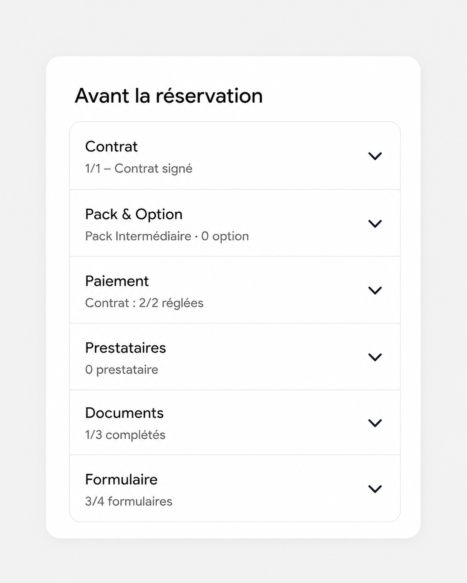
Task: Click the '3/4 formulaires' status text
Action: [129, 501]
